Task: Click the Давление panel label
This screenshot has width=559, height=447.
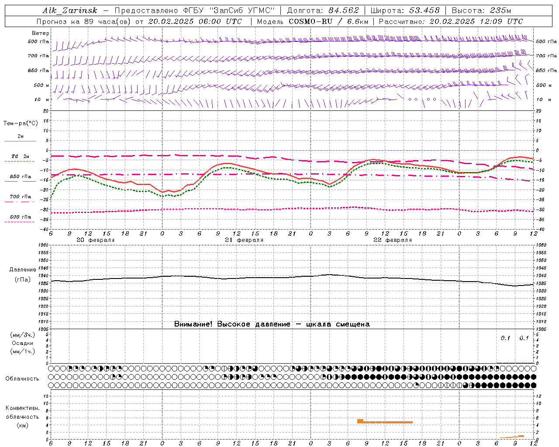Action: pos(23,270)
